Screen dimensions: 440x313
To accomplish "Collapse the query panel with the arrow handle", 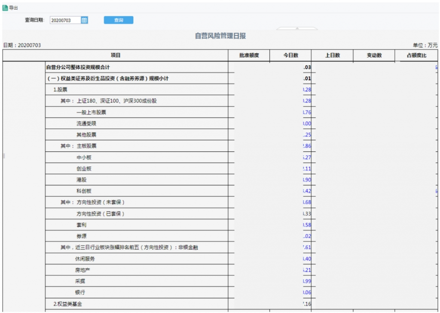I will (x=297, y=28).
